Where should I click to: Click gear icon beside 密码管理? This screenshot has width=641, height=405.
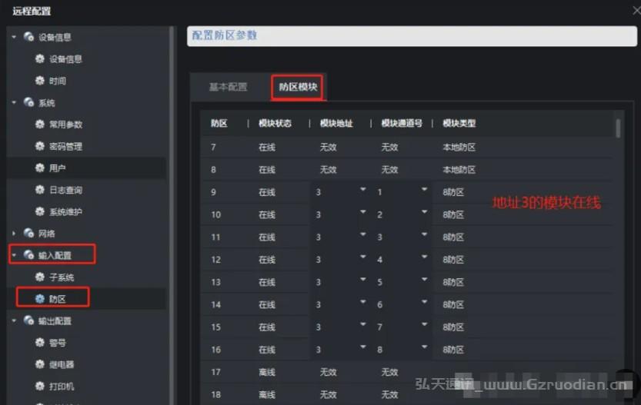[40, 146]
